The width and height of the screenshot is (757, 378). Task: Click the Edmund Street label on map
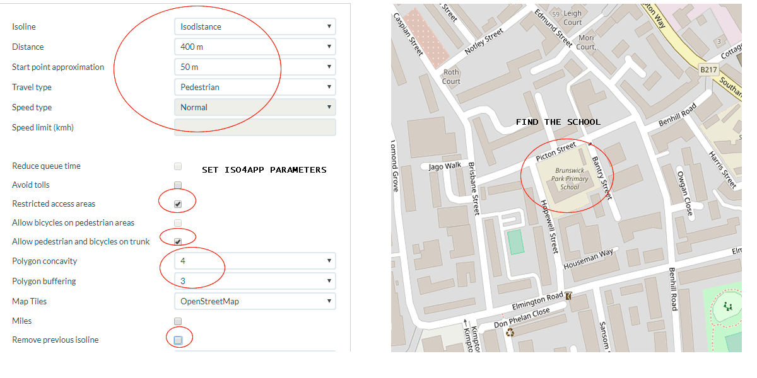[553, 28]
